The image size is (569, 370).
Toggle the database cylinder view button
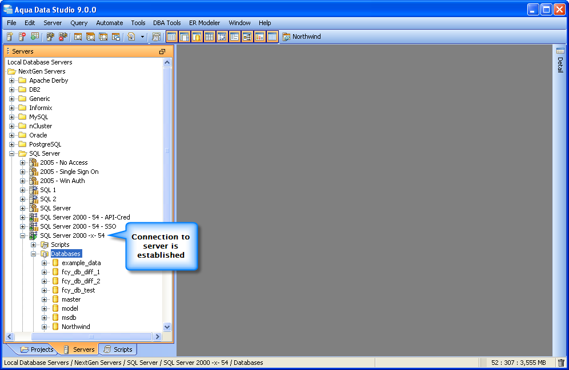coord(197,36)
